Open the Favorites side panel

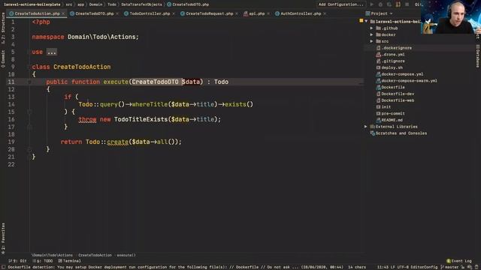(x=3, y=238)
